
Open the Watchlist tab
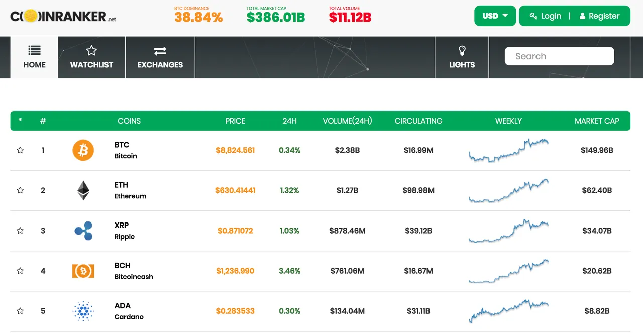click(x=91, y=57)
